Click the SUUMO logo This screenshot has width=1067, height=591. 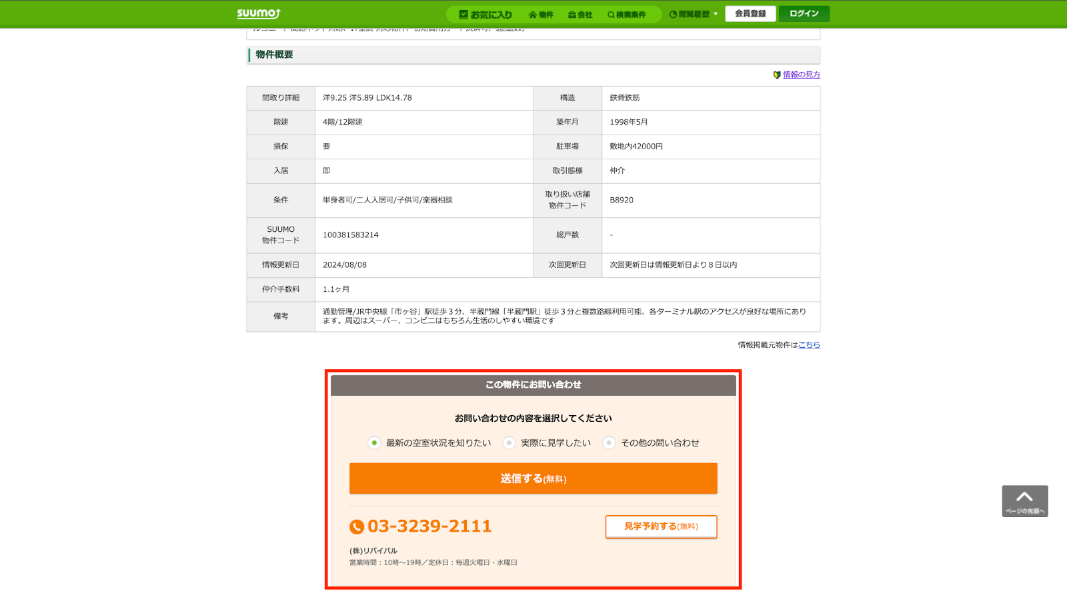click(x=259, y=13)
